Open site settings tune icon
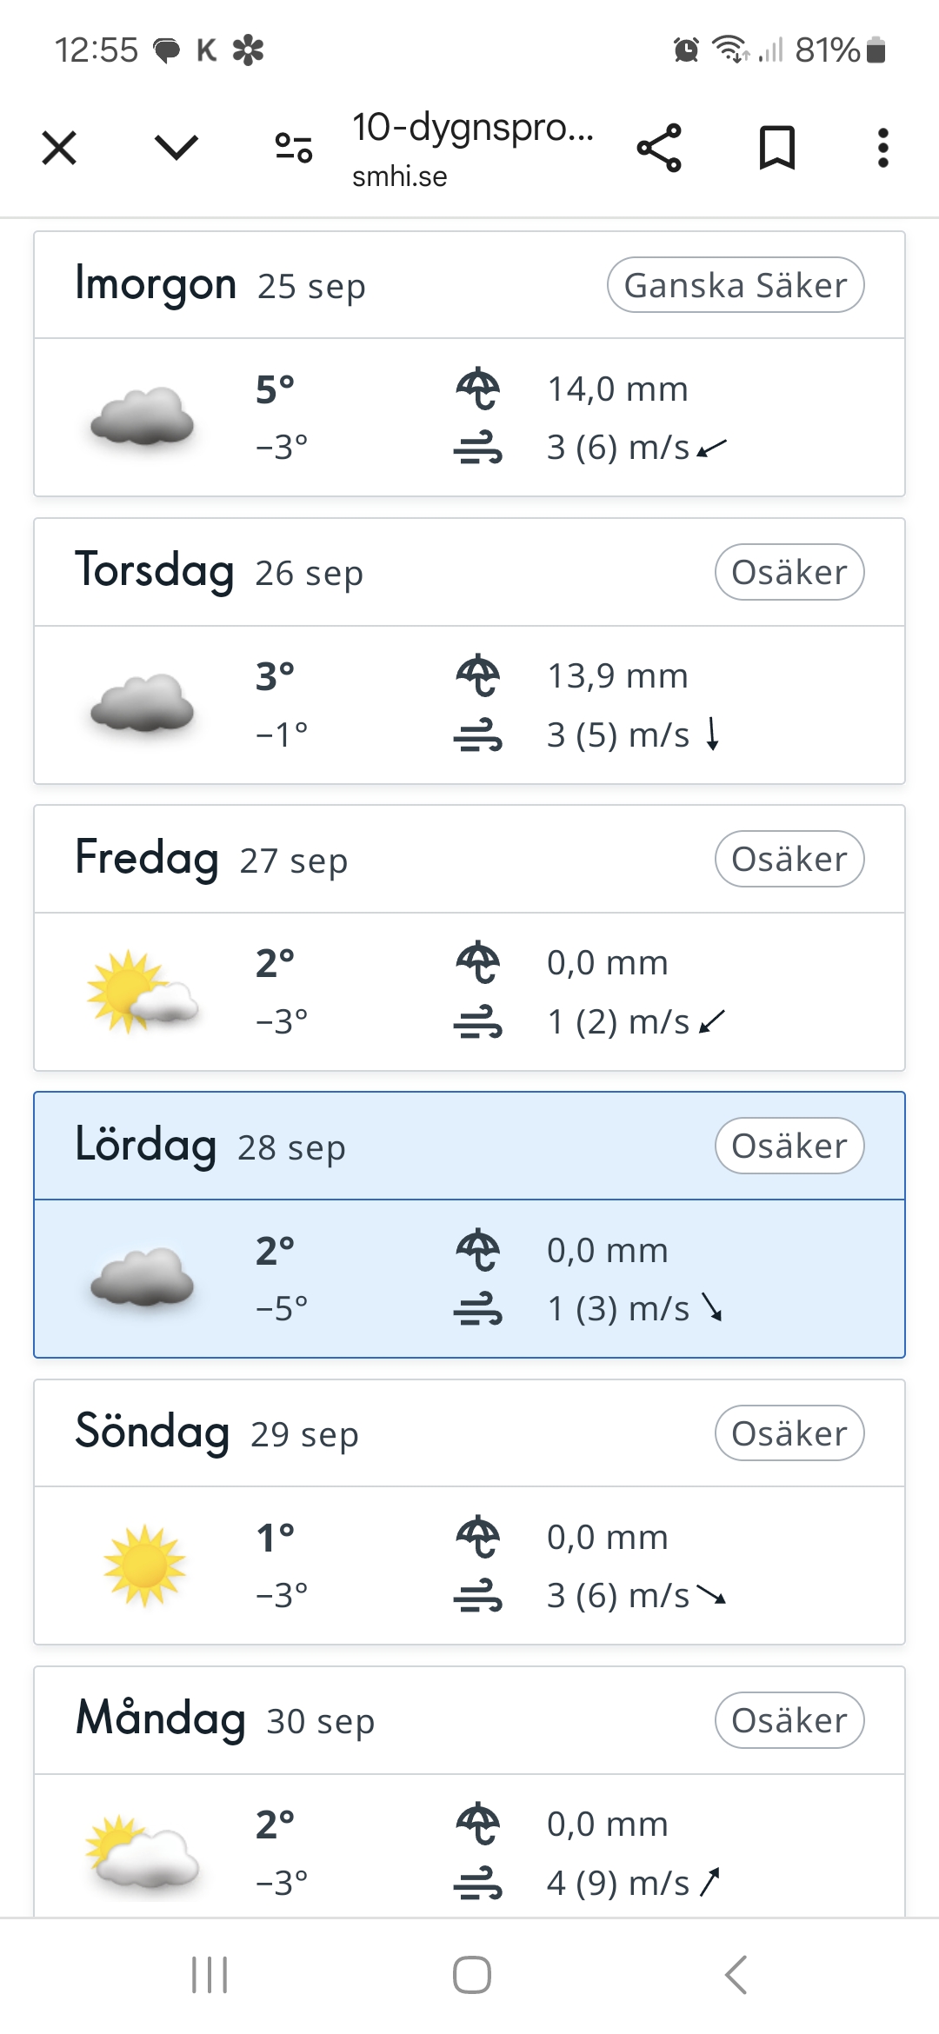939x2034 pixels. coord(294,147)
